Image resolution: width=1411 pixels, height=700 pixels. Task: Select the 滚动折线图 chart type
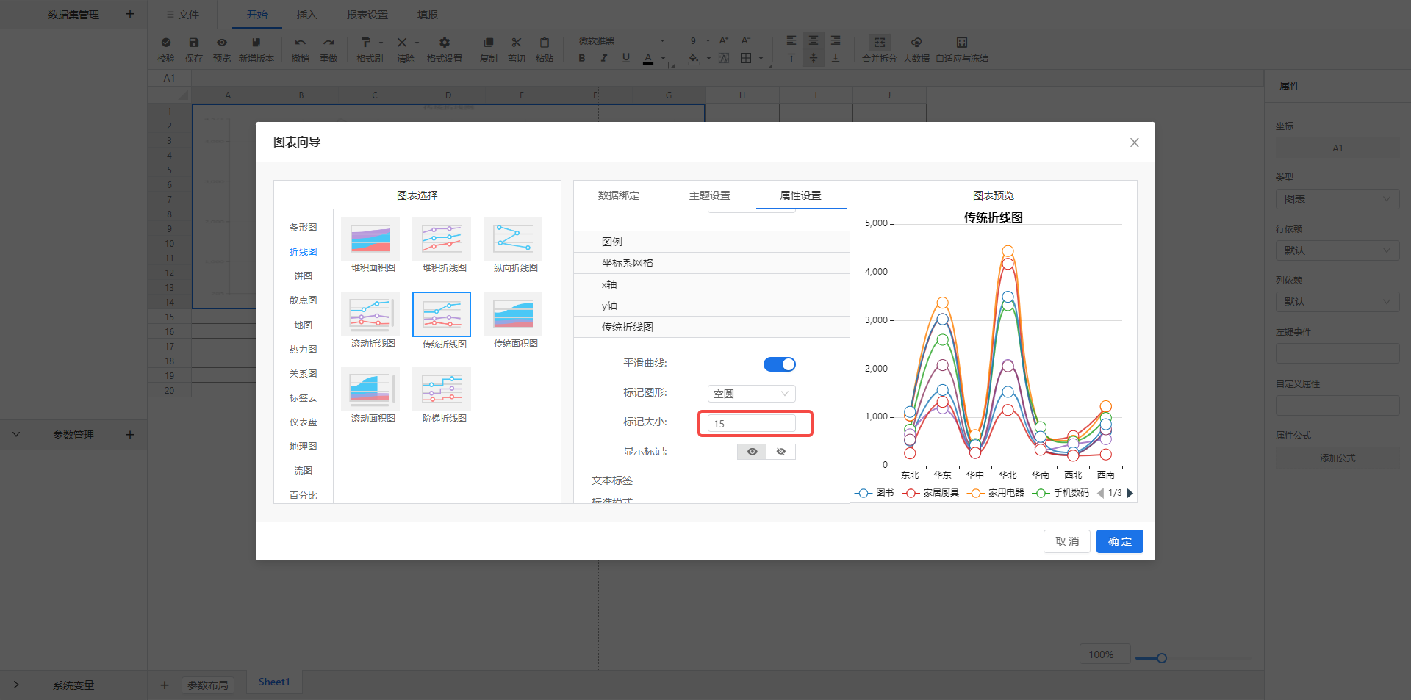click(x=370, y=314)
